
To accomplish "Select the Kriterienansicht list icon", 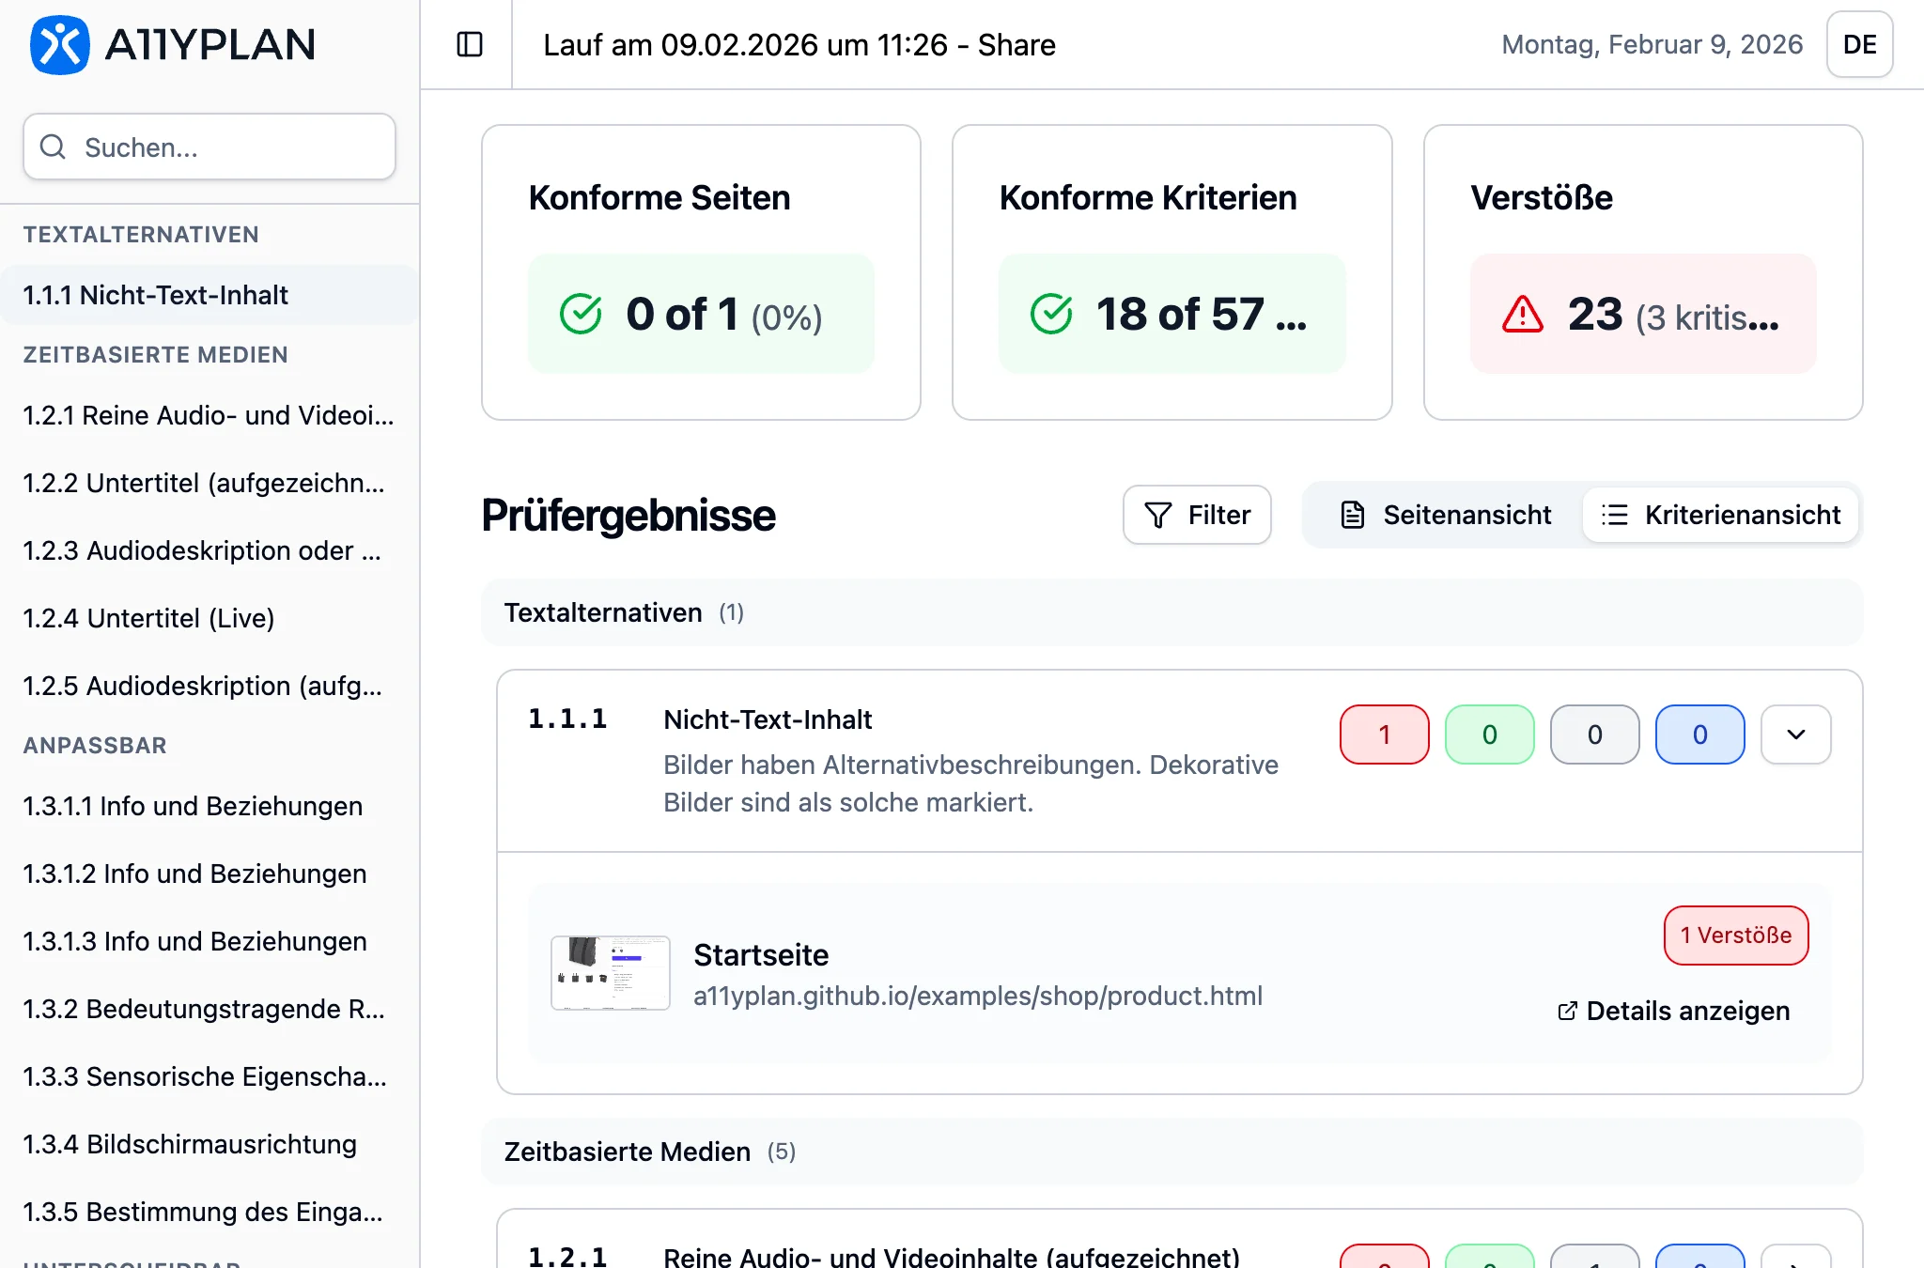I will click(1614, 515).
